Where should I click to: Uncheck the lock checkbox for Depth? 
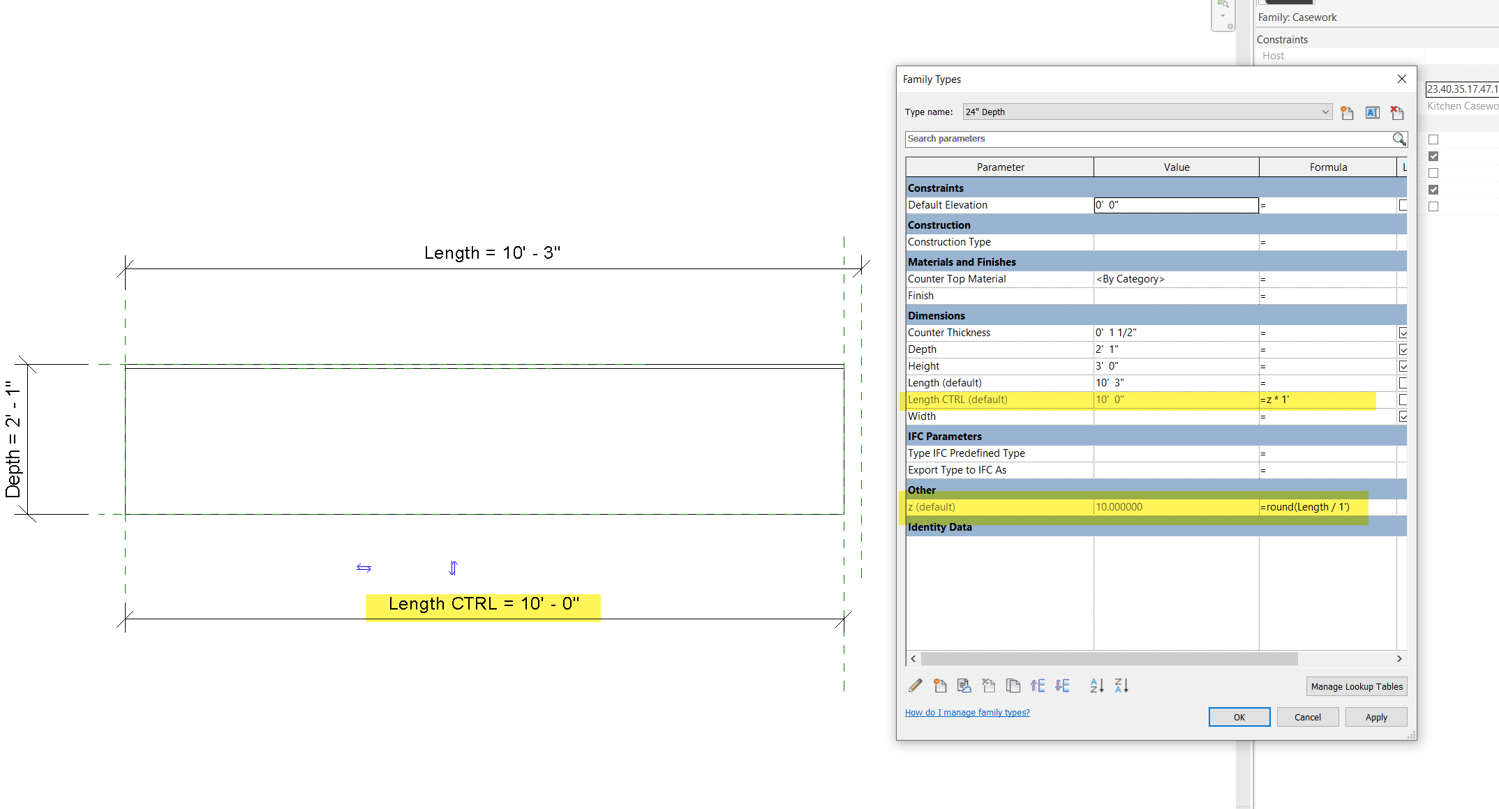point(1403,349)
